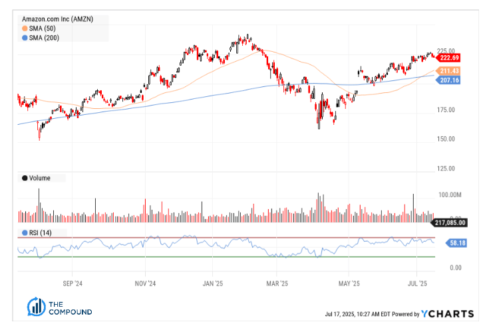The width and height of the screenshot is (491, 330).
Task: Select the Amazon.com Inc (AMZN) title
Action: pyautogui.click(x=57, y=19)
